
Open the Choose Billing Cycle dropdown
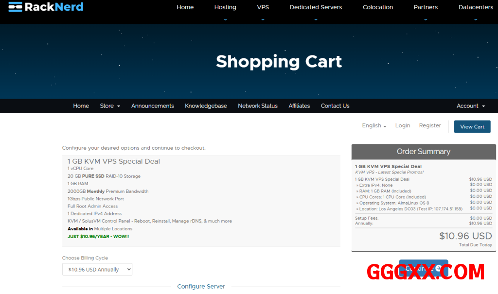click(97, 269)
